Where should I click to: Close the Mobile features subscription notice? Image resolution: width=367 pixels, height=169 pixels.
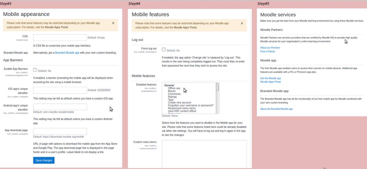point(242,23)
